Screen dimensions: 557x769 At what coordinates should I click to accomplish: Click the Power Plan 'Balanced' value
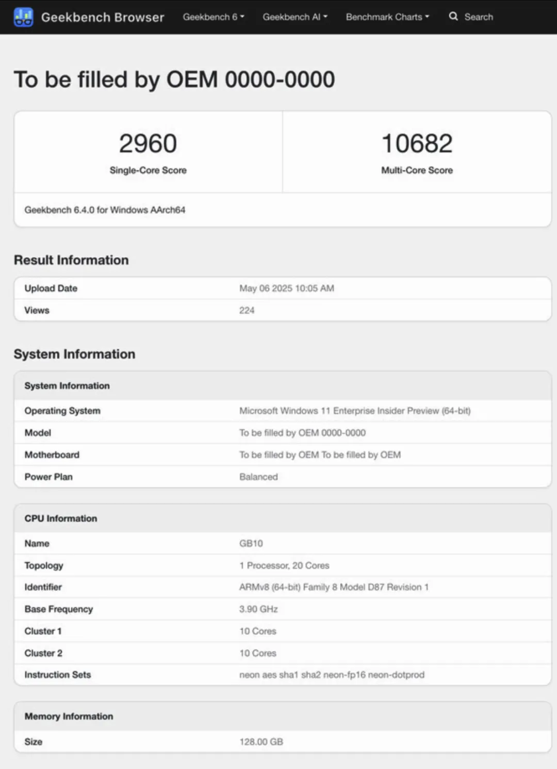point(258,477)
